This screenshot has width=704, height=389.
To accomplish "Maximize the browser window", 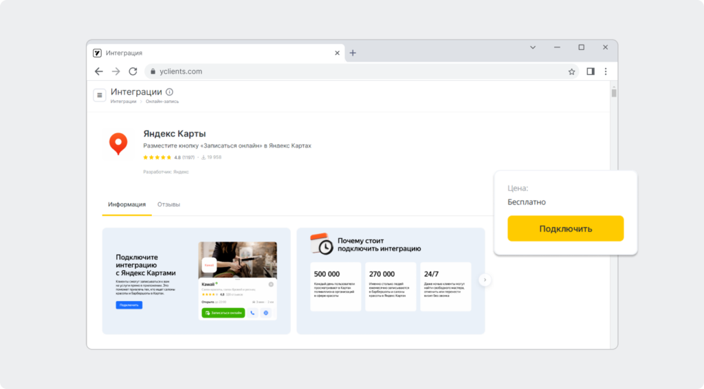I will tap(582, 47).
